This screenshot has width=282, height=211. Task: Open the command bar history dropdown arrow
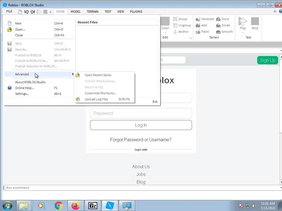click(x=281, y=188)
